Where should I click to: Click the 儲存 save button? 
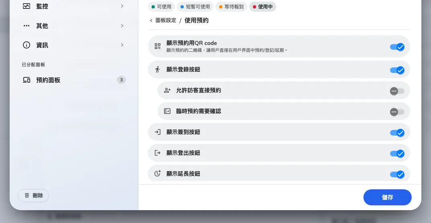point(387,197)
